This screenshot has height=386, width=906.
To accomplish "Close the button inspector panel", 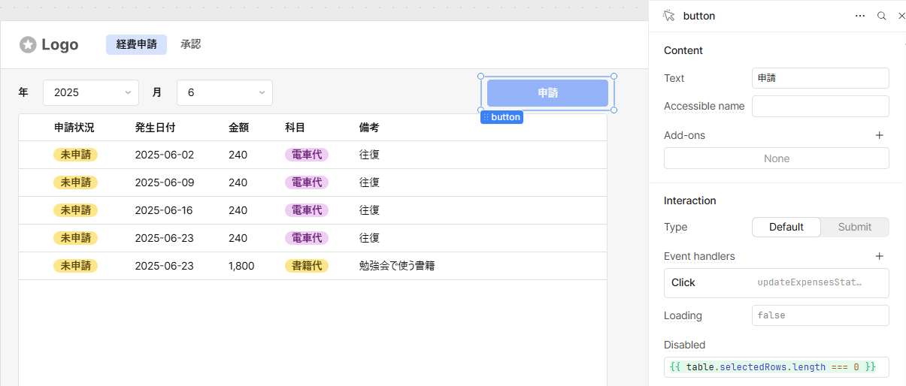I will click(x=901, y=16).
